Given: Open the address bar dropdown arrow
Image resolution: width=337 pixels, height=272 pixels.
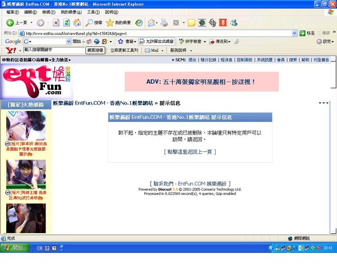Looking at the screenshot, I should coord(294,33).
